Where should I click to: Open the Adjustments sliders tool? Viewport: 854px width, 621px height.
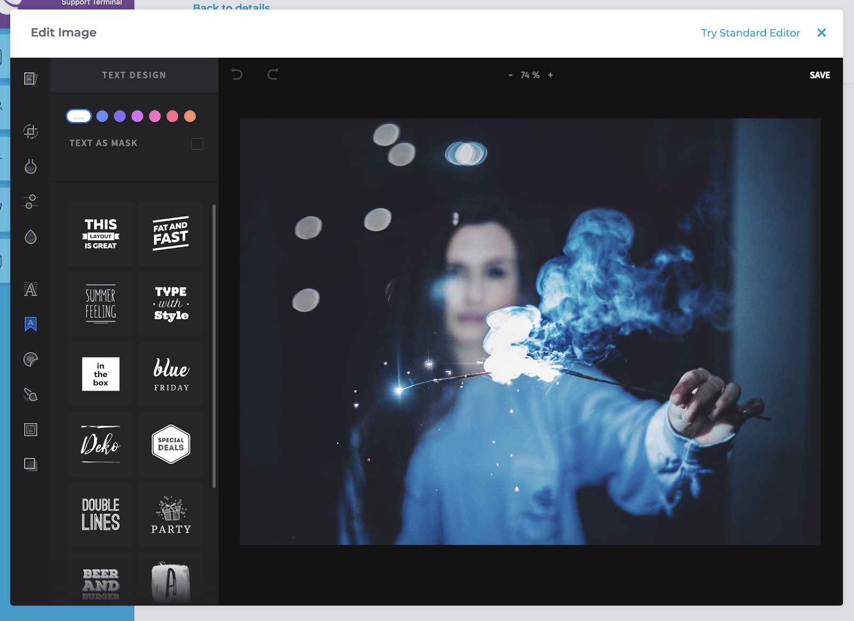(x=30, y=202)
